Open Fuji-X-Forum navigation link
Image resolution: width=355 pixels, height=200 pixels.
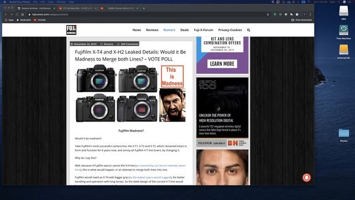click(204, 30)
